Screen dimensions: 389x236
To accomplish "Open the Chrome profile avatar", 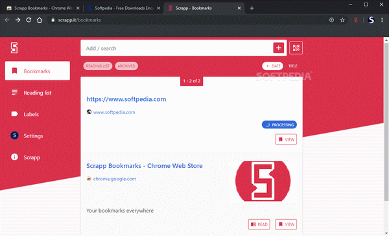I will coord(371,20).
